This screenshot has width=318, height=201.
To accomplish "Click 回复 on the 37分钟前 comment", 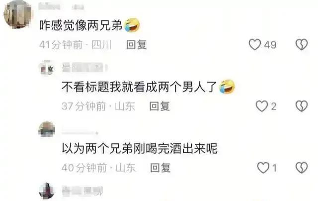I will pyautogui.click(x=159, y=106).
